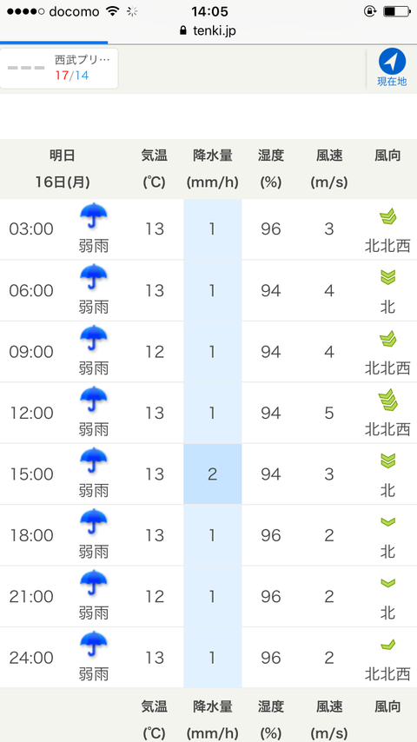This screenshot has width=417, height=742.
Task: Select the 21:00 forecast row time
Action: 31,597
